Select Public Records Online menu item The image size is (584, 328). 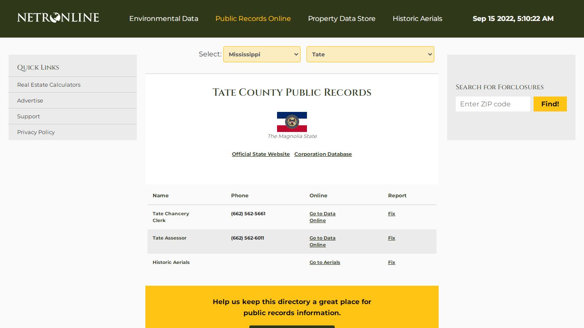[253, 19]
